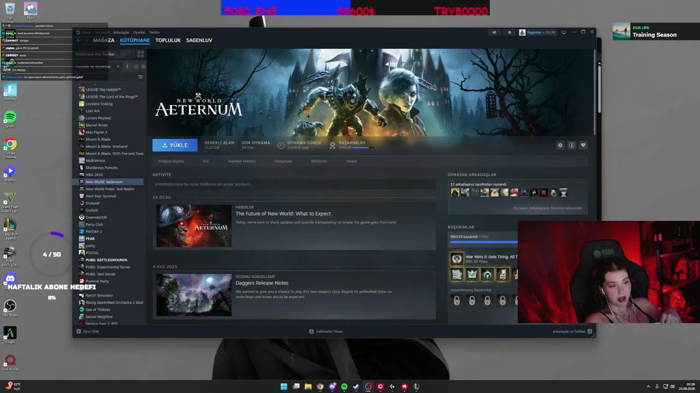Open MAĞAZA tab
Image resolution: width=700 pixels, height=393 pixels.
[x=103, y=40]
